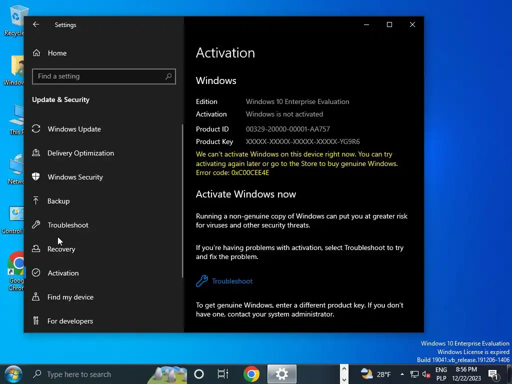
Task: Click the Delivery Optimization icon
Action: pos(36,152)
